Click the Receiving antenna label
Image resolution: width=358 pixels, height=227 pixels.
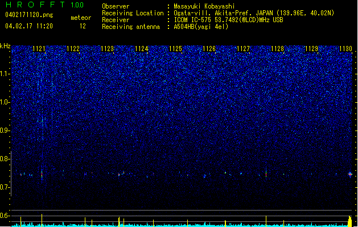(131, 27)
